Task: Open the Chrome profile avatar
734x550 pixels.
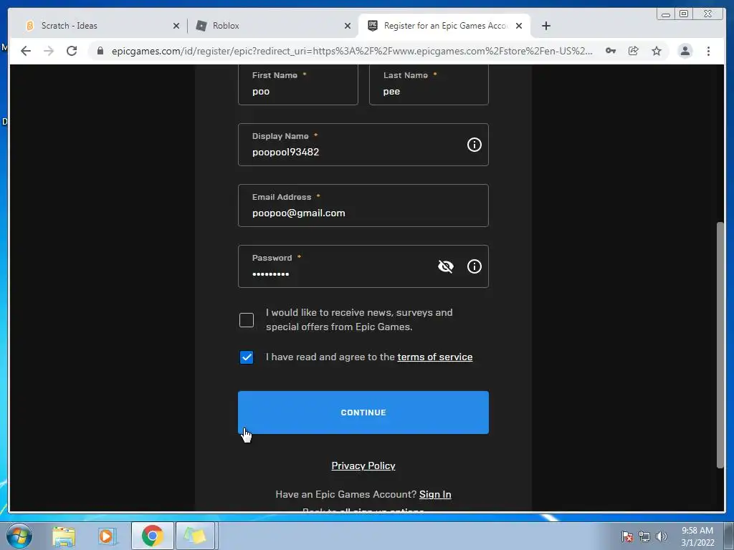Action: coord(685,51)
